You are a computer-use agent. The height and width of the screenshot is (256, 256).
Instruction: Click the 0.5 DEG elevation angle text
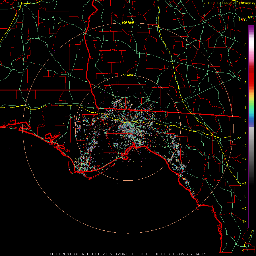(x=139, y=254)
